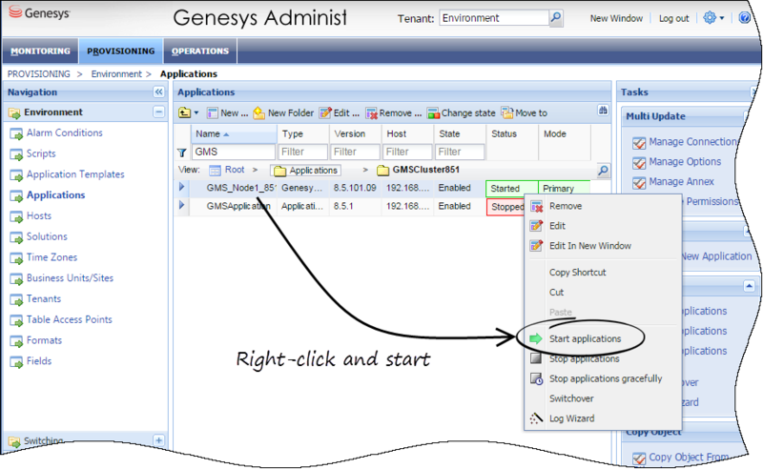Click the Hosts navigation icon
This screenshot has height=469, width=763.
click(16, 216)
